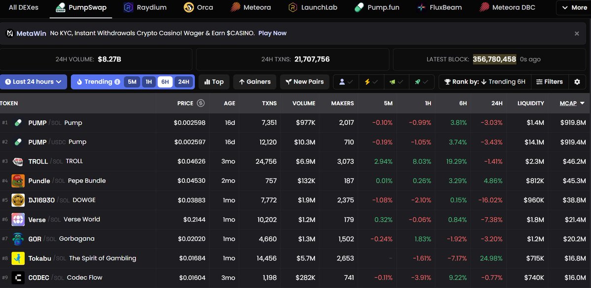Toggle the rocket launch filter

coord(421,82)
